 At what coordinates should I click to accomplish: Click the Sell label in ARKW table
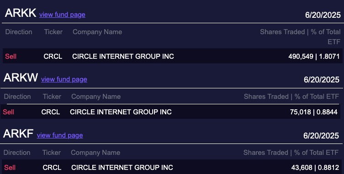pyautogui.click(x=9, y=112)
